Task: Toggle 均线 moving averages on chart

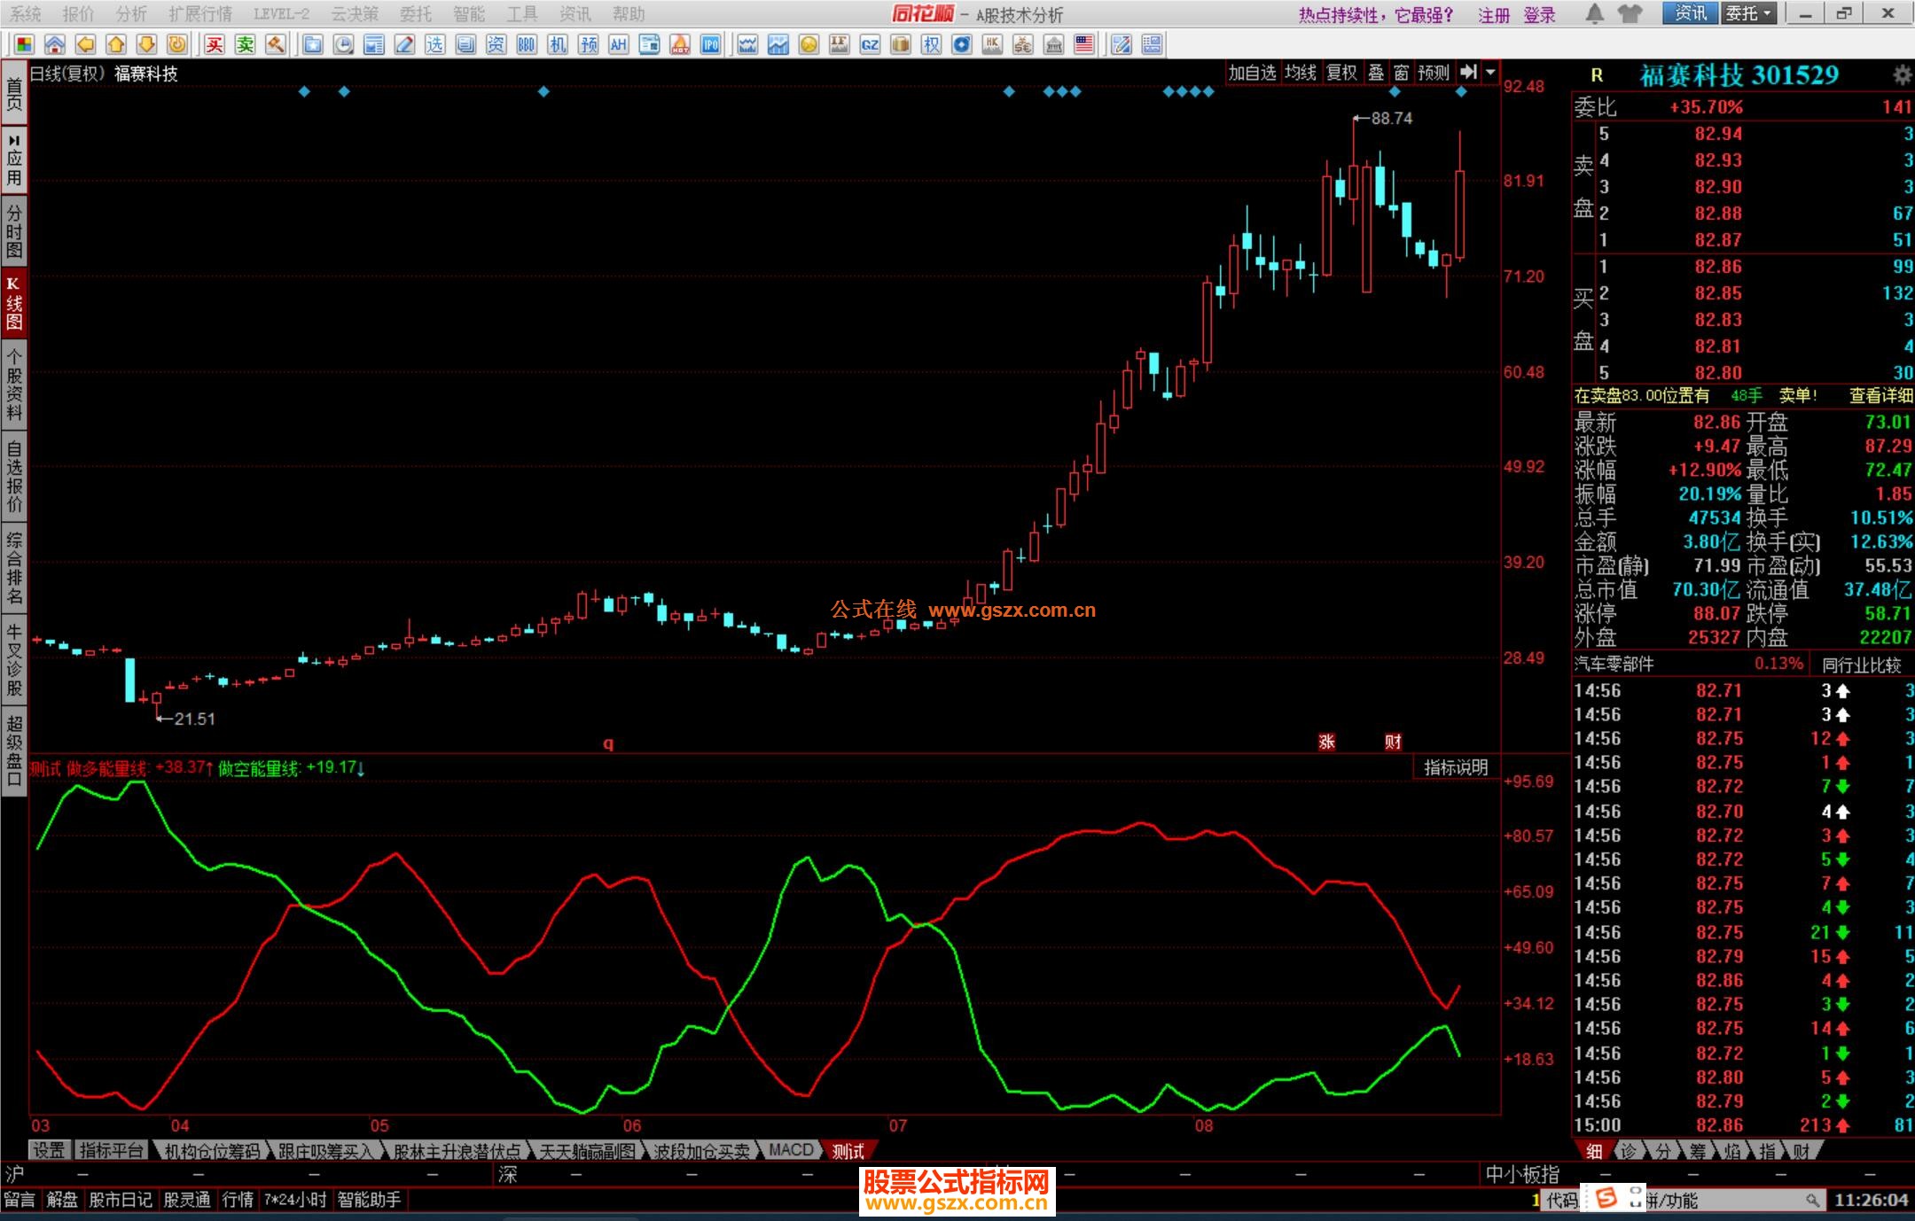Action: pyautogui.click(x=1300, y=73)
